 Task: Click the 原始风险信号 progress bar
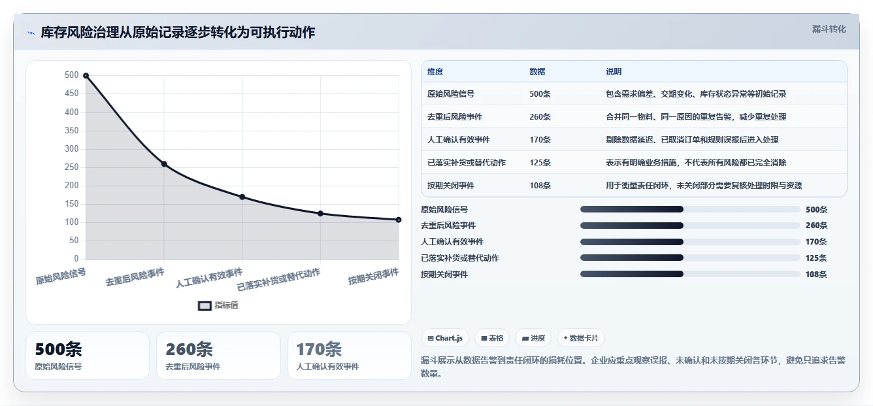(690, 209)
